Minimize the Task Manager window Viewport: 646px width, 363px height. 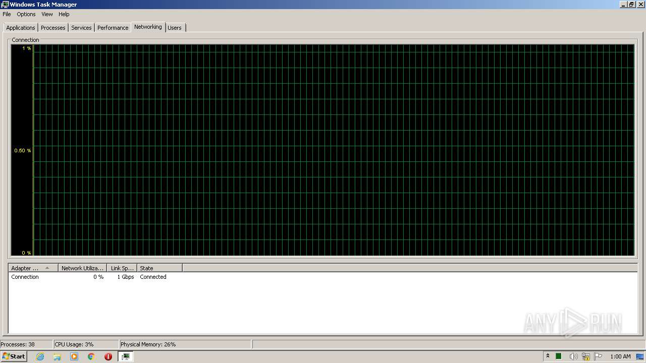coord(623,5)
